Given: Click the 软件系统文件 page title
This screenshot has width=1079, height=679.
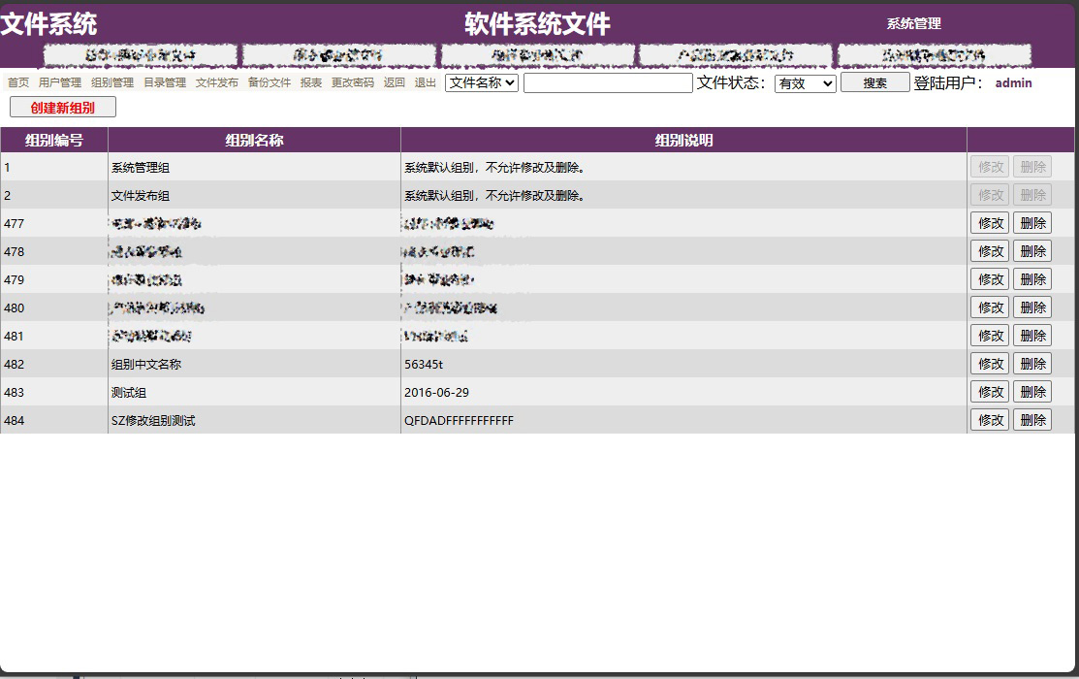Looking at the screenshot, I should coord(537,24).
